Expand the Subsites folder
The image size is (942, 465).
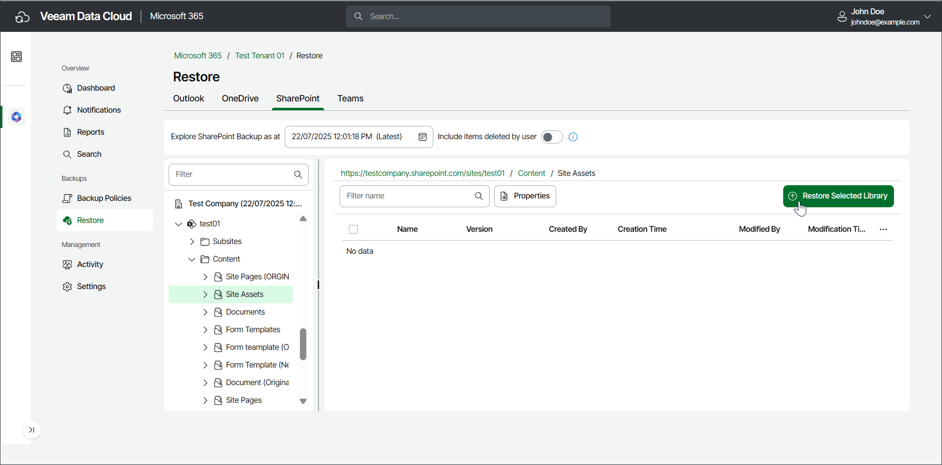pos(192,242)
